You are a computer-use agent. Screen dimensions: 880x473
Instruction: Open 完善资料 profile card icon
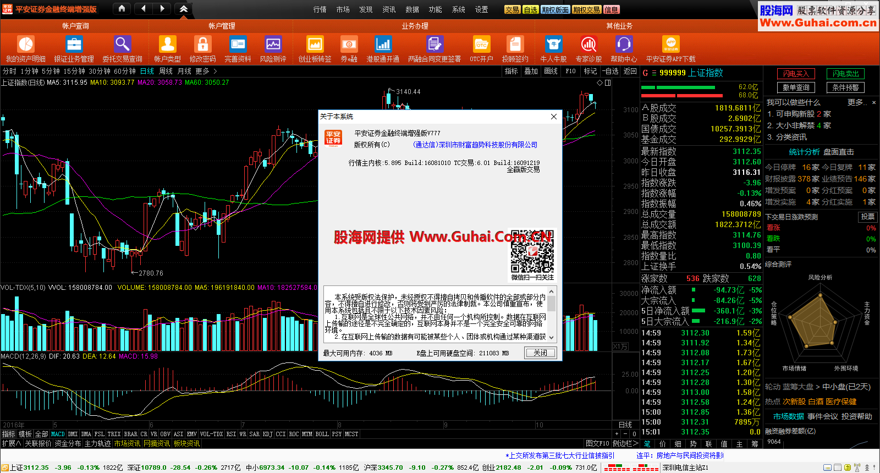pyautogui.click(x=238, y=44)
